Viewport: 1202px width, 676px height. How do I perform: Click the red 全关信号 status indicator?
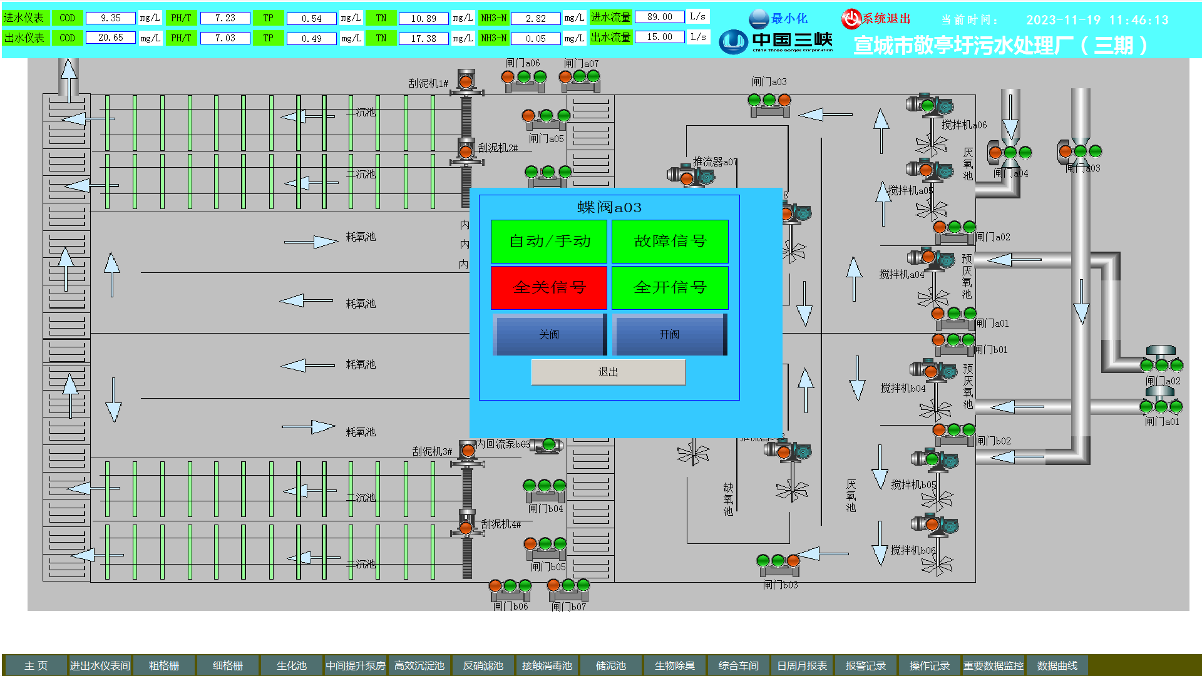coord(549,287)
